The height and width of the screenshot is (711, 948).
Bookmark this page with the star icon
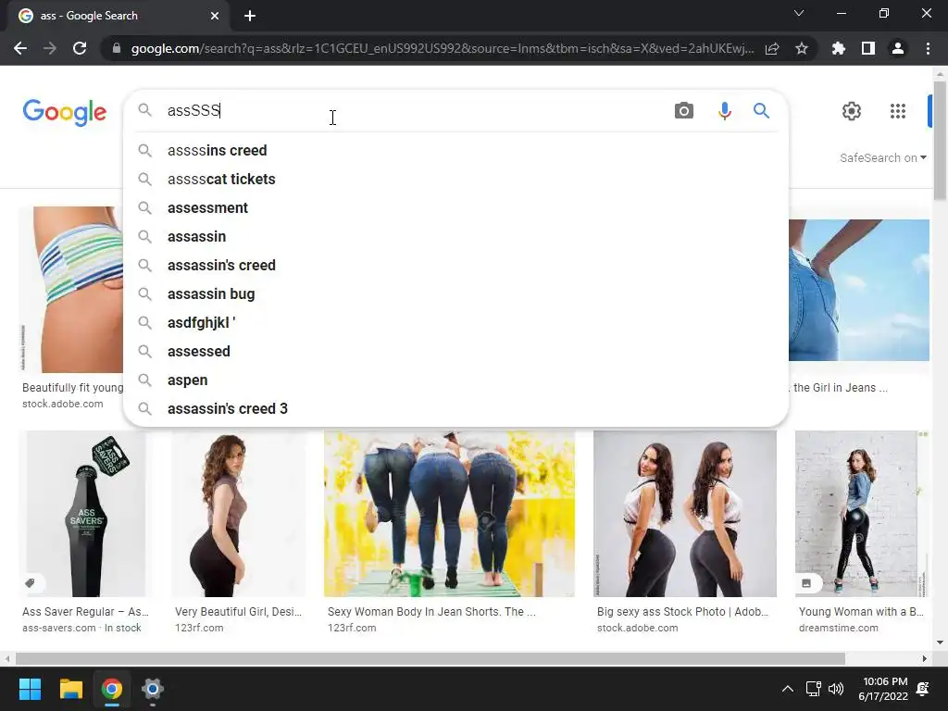802,48
